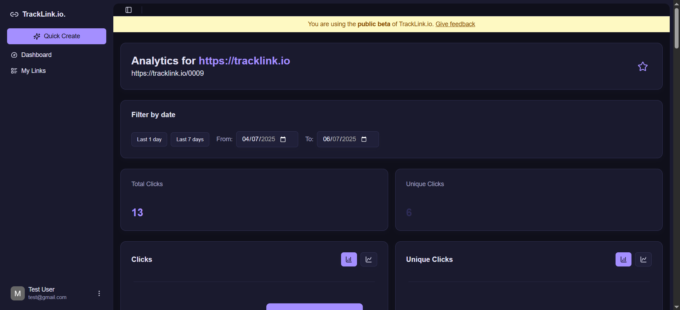Go to My Links
This screenshot has height=310, width=680.
click(57, 71)
